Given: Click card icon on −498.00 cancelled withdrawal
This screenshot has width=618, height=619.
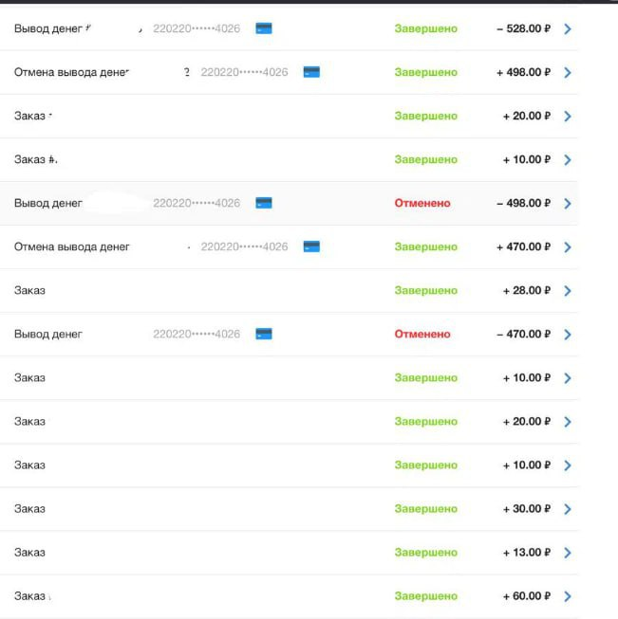Looking at the screenshot, I should (x=264, y=203).
